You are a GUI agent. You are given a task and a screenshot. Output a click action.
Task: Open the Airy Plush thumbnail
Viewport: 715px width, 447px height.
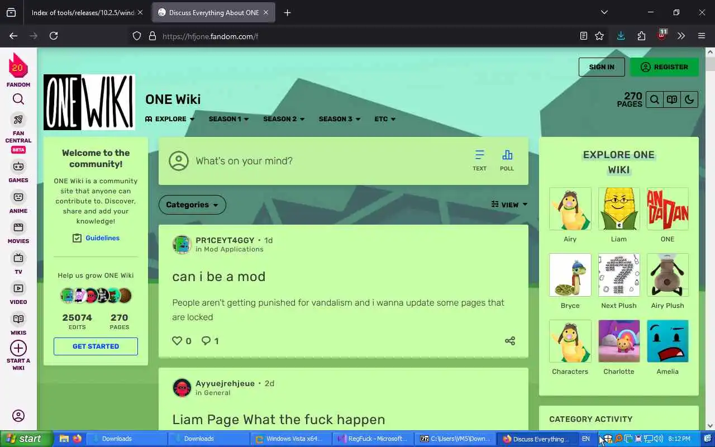pyautogui.click(x=668, y=275)
